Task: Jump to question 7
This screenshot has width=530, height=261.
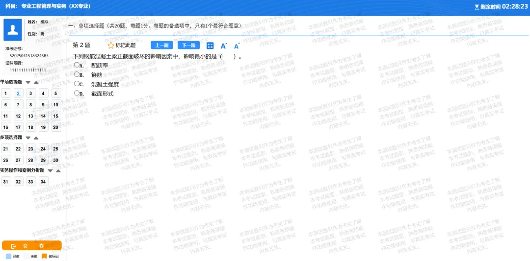Action: tap(18, 105)
